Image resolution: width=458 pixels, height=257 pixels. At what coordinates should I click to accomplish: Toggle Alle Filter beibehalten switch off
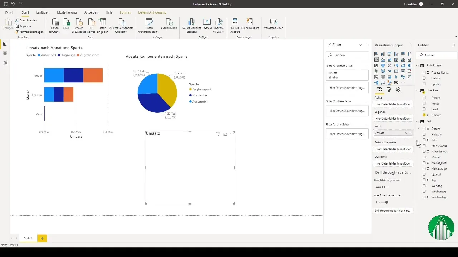click(385, 202)
